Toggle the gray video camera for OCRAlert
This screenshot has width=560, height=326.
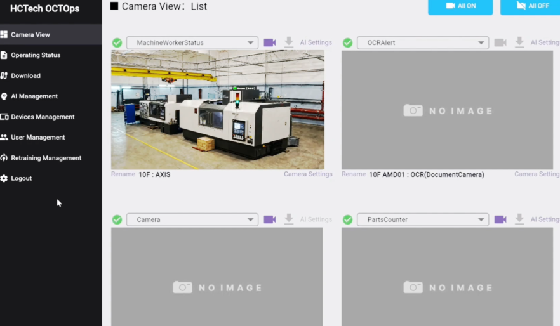point(500,42)
